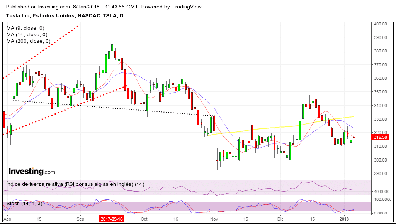This screenshot has height=224, width=396.
Task: Select the MA (14, close, 0) indicator label
Action: click(27, 35)
